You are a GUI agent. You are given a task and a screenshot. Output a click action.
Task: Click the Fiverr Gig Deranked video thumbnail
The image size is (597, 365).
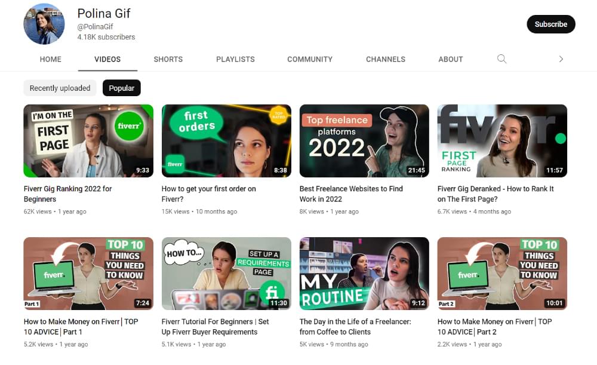(x=502, y=140)
